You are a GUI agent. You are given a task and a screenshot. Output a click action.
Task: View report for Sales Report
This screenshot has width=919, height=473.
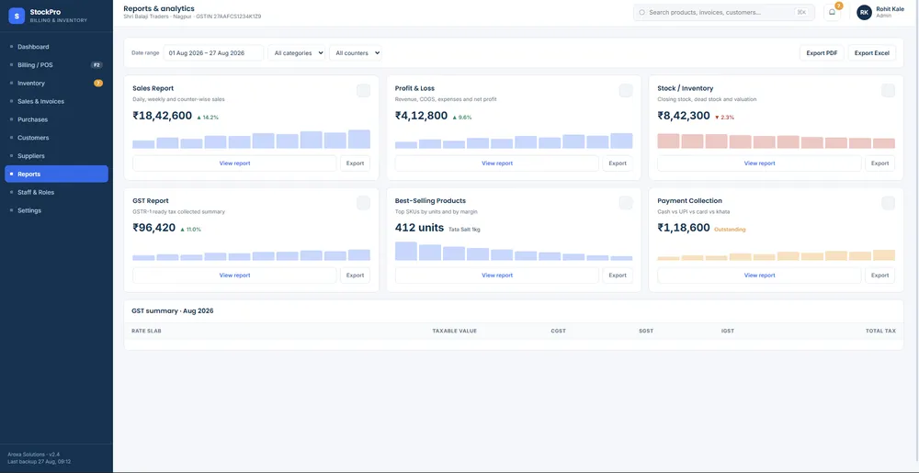coord(234,163)
